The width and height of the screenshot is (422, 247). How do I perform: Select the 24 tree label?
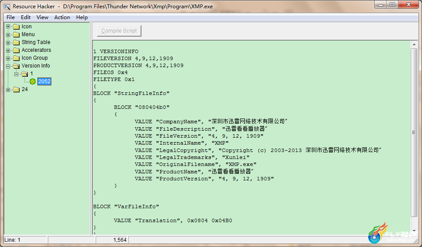point(25,89)
